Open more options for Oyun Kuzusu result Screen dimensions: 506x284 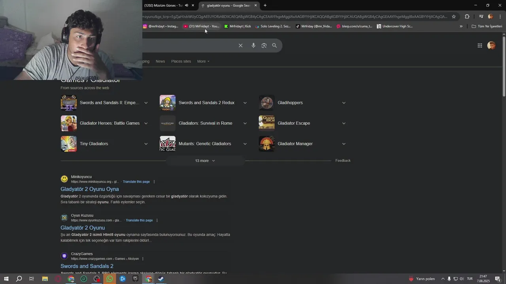point(157,220)
